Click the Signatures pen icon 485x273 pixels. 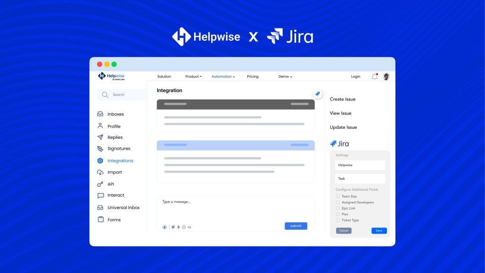point(100,148)
